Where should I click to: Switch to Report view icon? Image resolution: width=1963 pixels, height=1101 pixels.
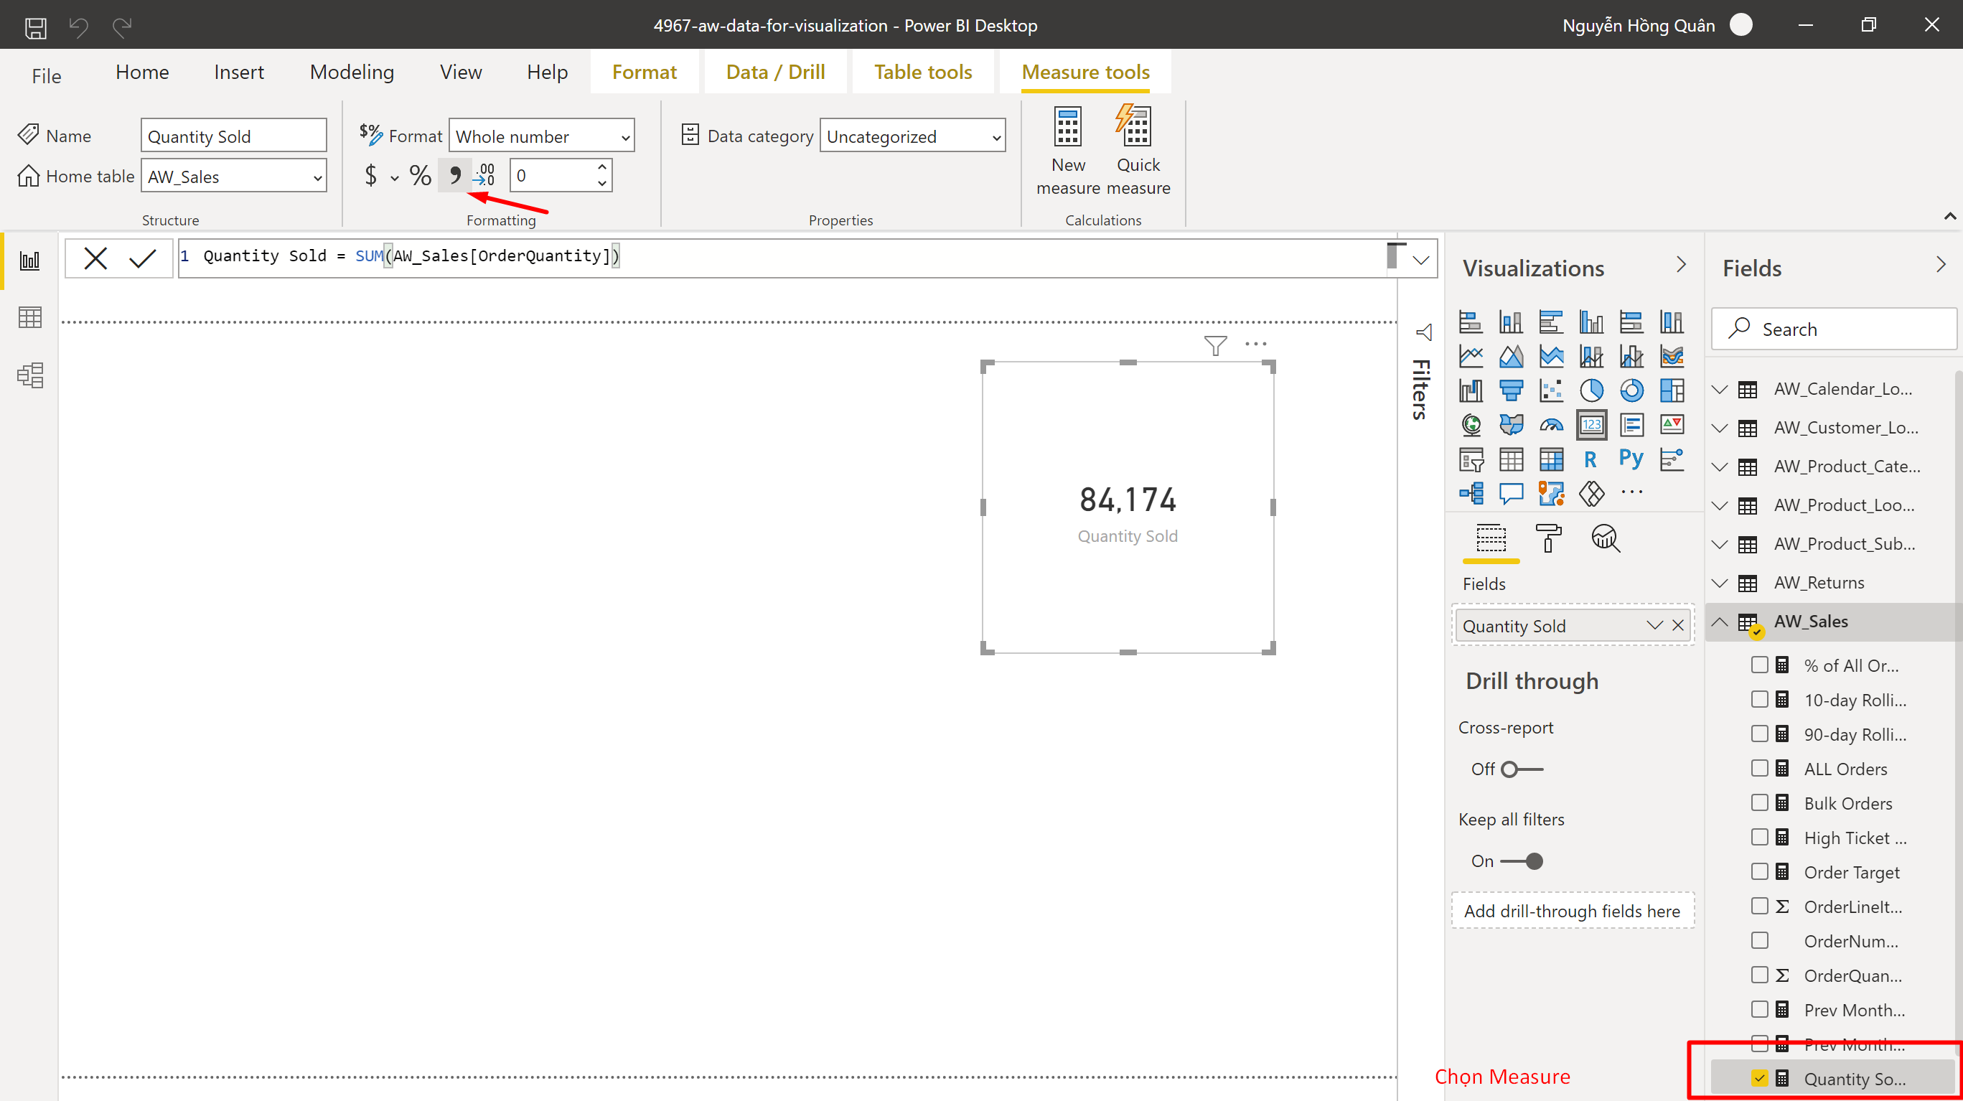29,261
